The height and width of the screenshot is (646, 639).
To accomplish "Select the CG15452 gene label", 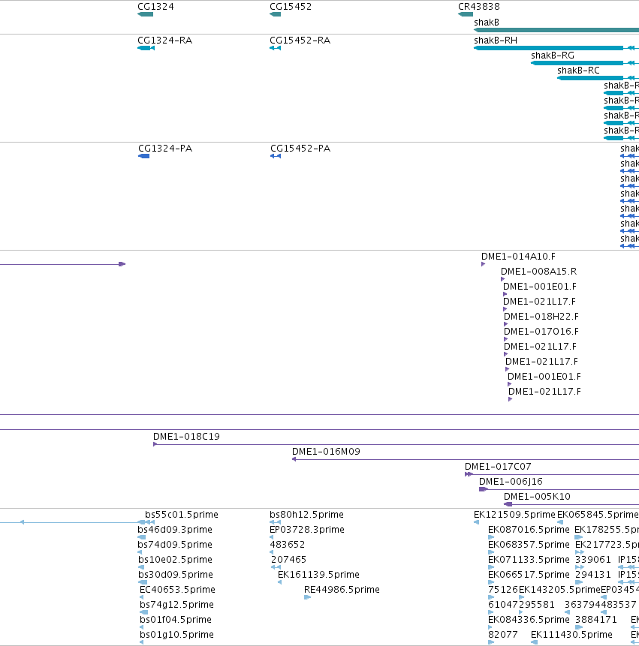I will pyautogui.click(x=291, y=7).
